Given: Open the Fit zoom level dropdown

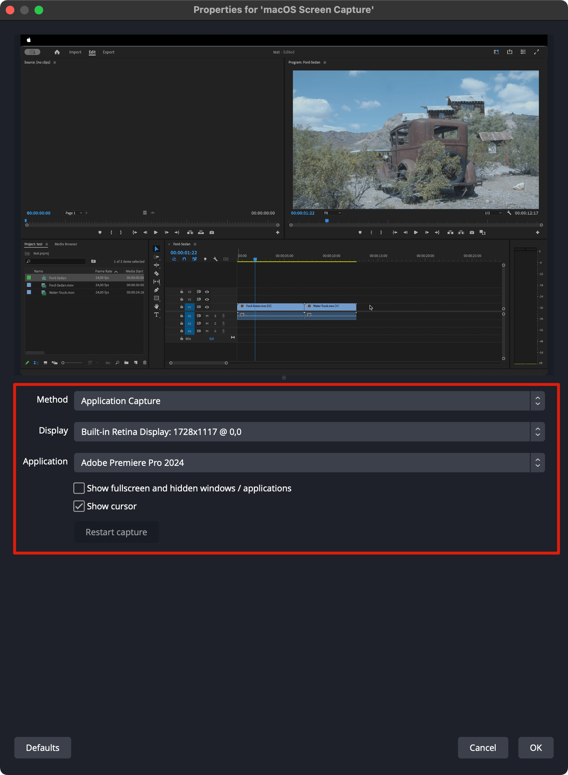Looking at the screenshot, I should (x=333, y=213).
